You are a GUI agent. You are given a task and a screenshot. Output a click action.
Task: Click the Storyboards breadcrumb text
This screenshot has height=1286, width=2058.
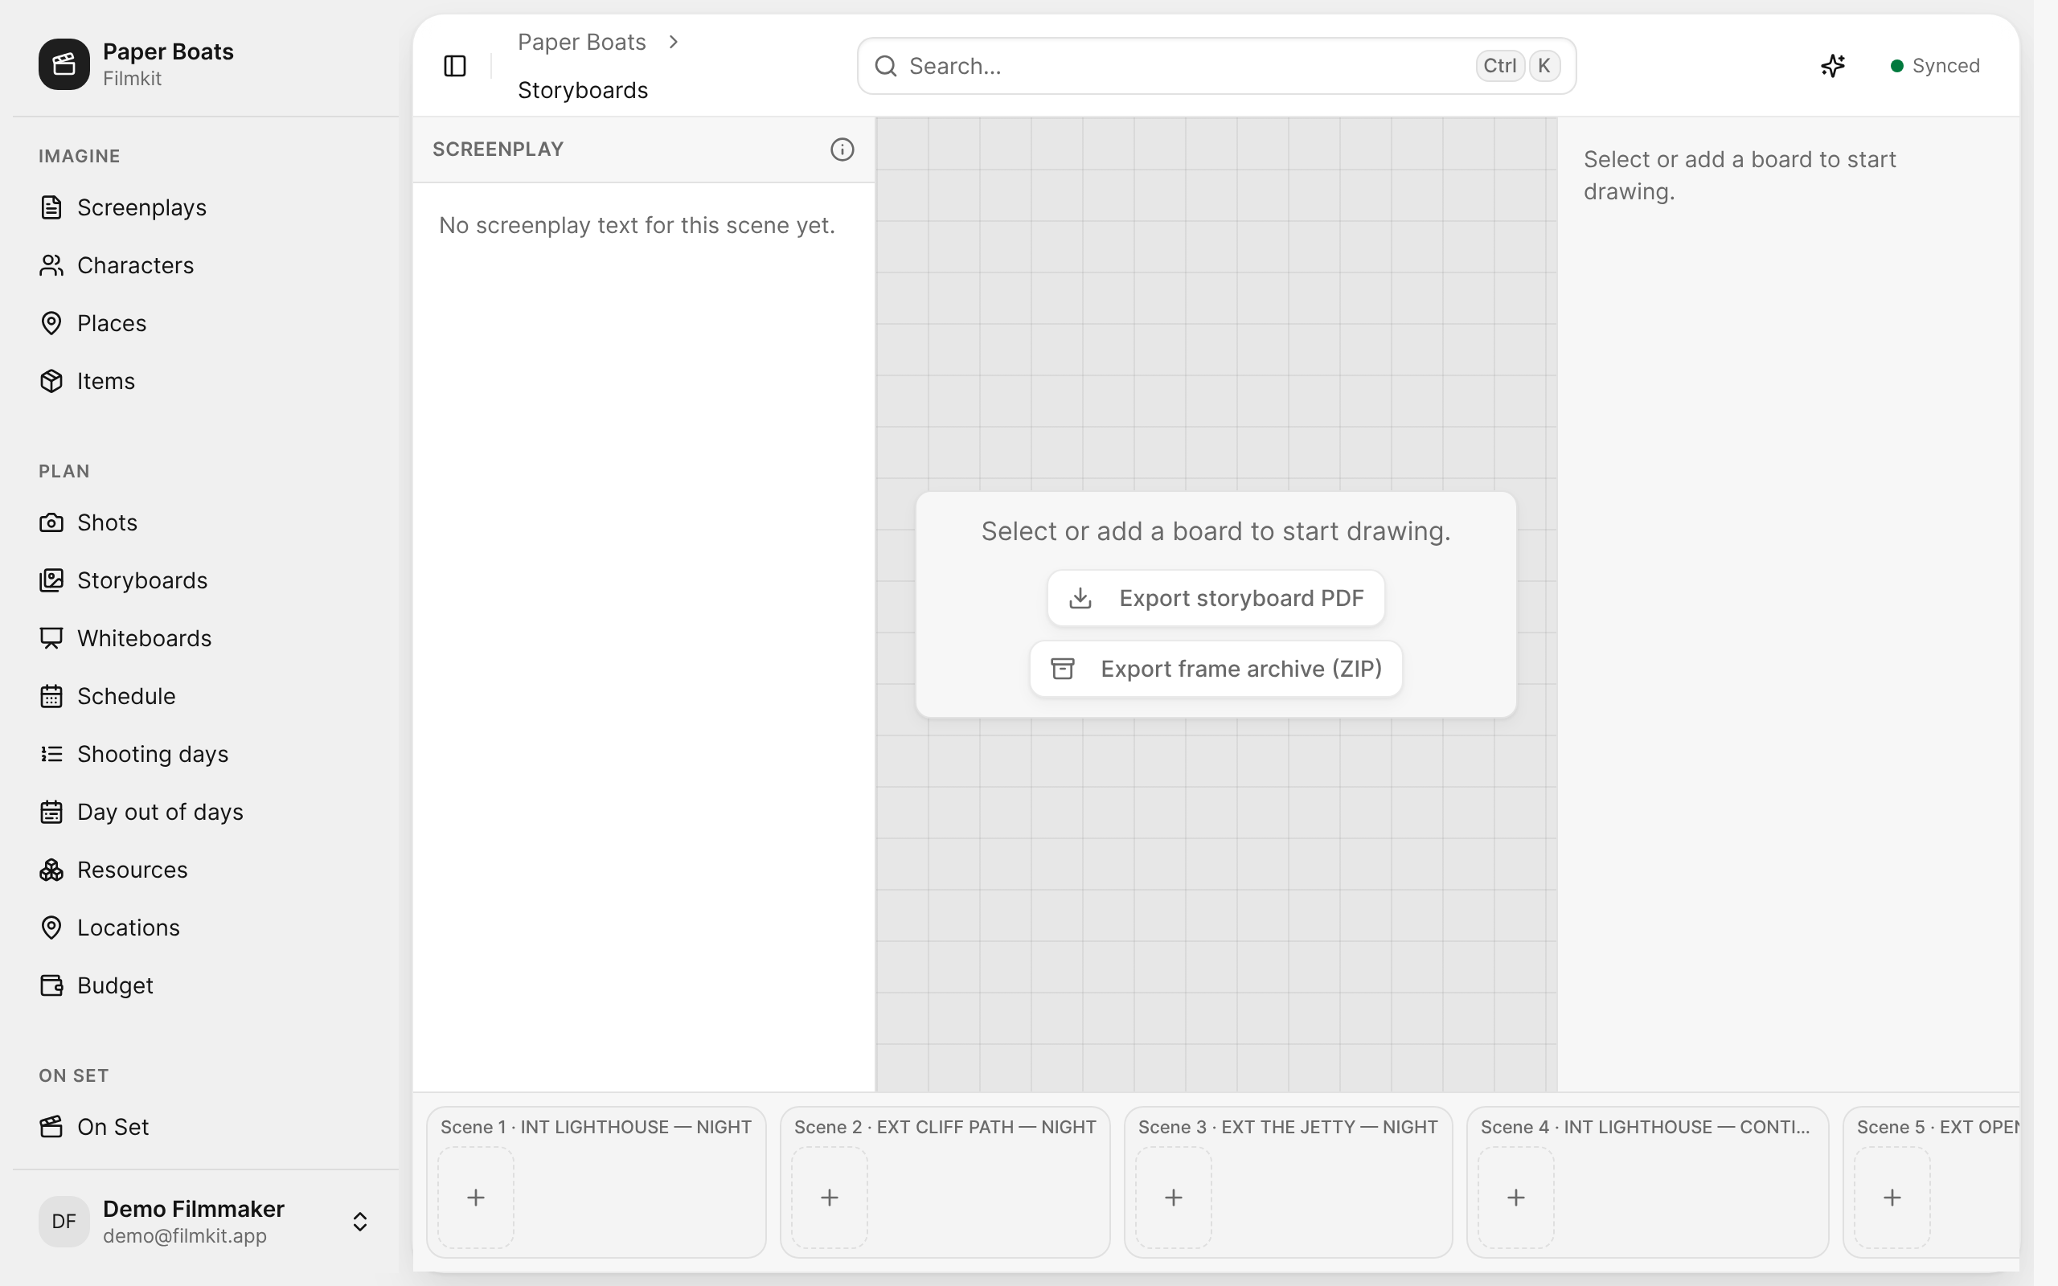click(583, 90)
